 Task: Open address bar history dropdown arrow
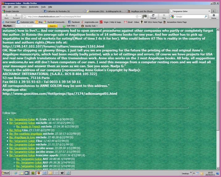(x=140, y=17)
